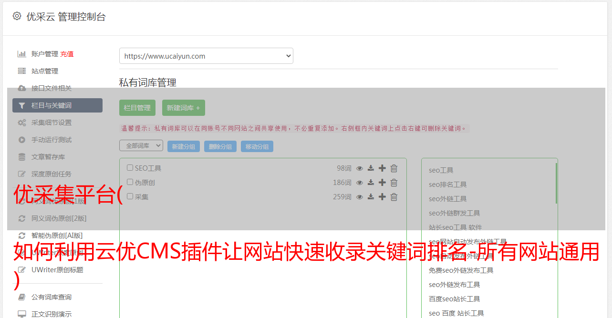Download the 伪原创 word library
612x318 pixels.
[x=371, y=183]
